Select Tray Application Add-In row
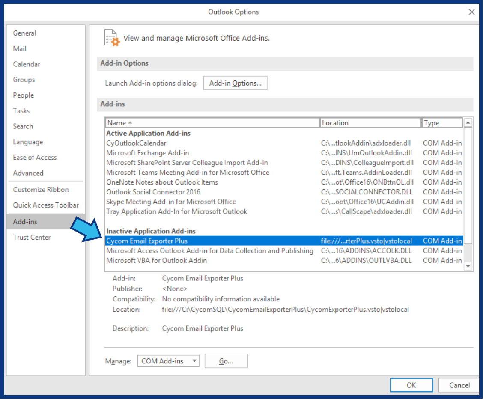 [284, 211]
